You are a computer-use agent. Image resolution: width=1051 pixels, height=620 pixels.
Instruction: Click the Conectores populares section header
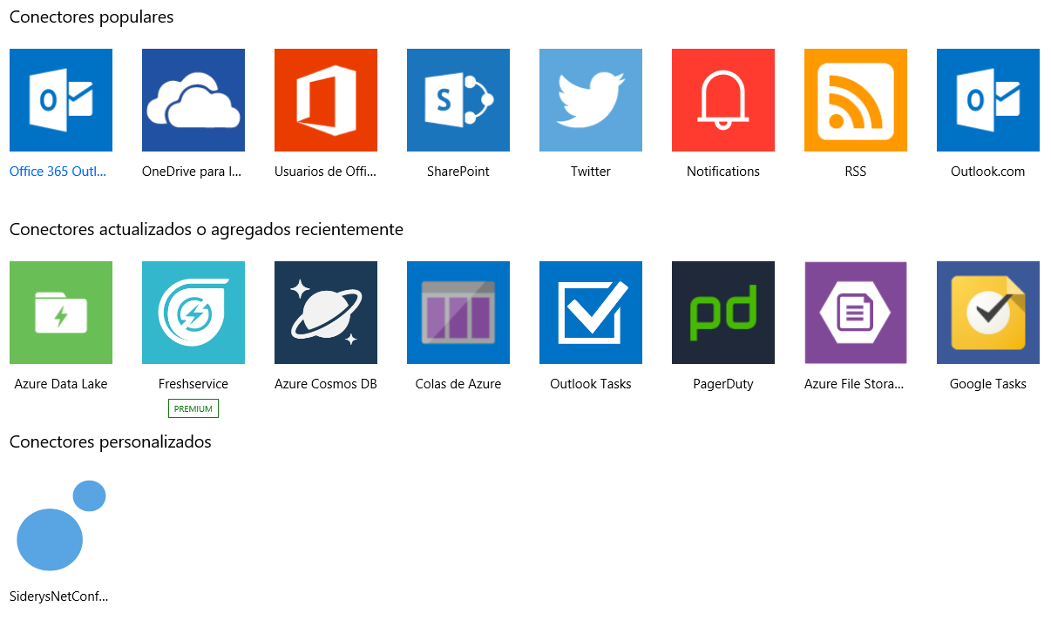[x=91, y=17]
